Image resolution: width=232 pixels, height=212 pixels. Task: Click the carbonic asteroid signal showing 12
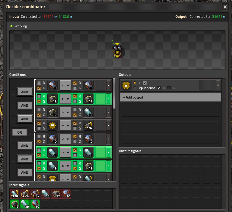coord(88,99)
